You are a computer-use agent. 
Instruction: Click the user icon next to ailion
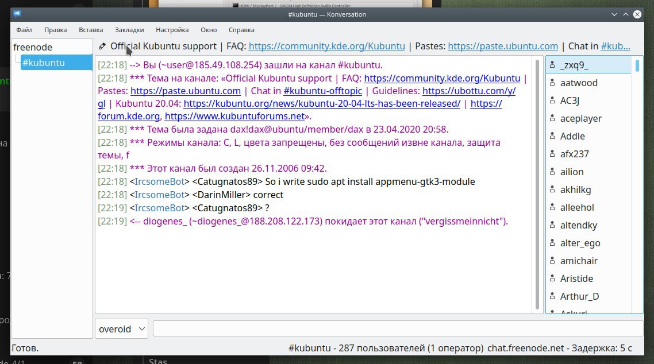click(x=552, y=172)
